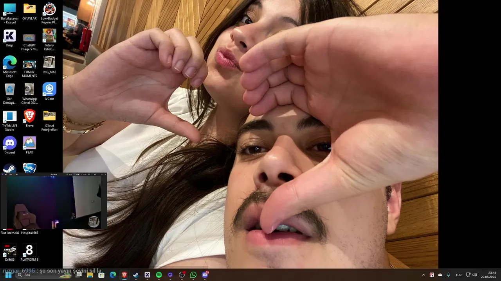Expand hidden system tray icons
The width and height of the screenshot is (501, 281).
tap(423, 275)
